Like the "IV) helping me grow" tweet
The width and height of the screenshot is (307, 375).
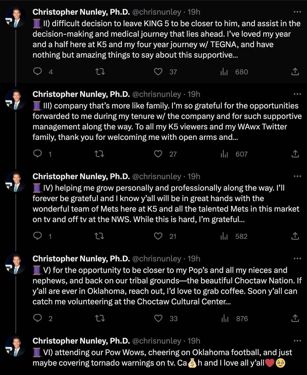coord(158,236)
